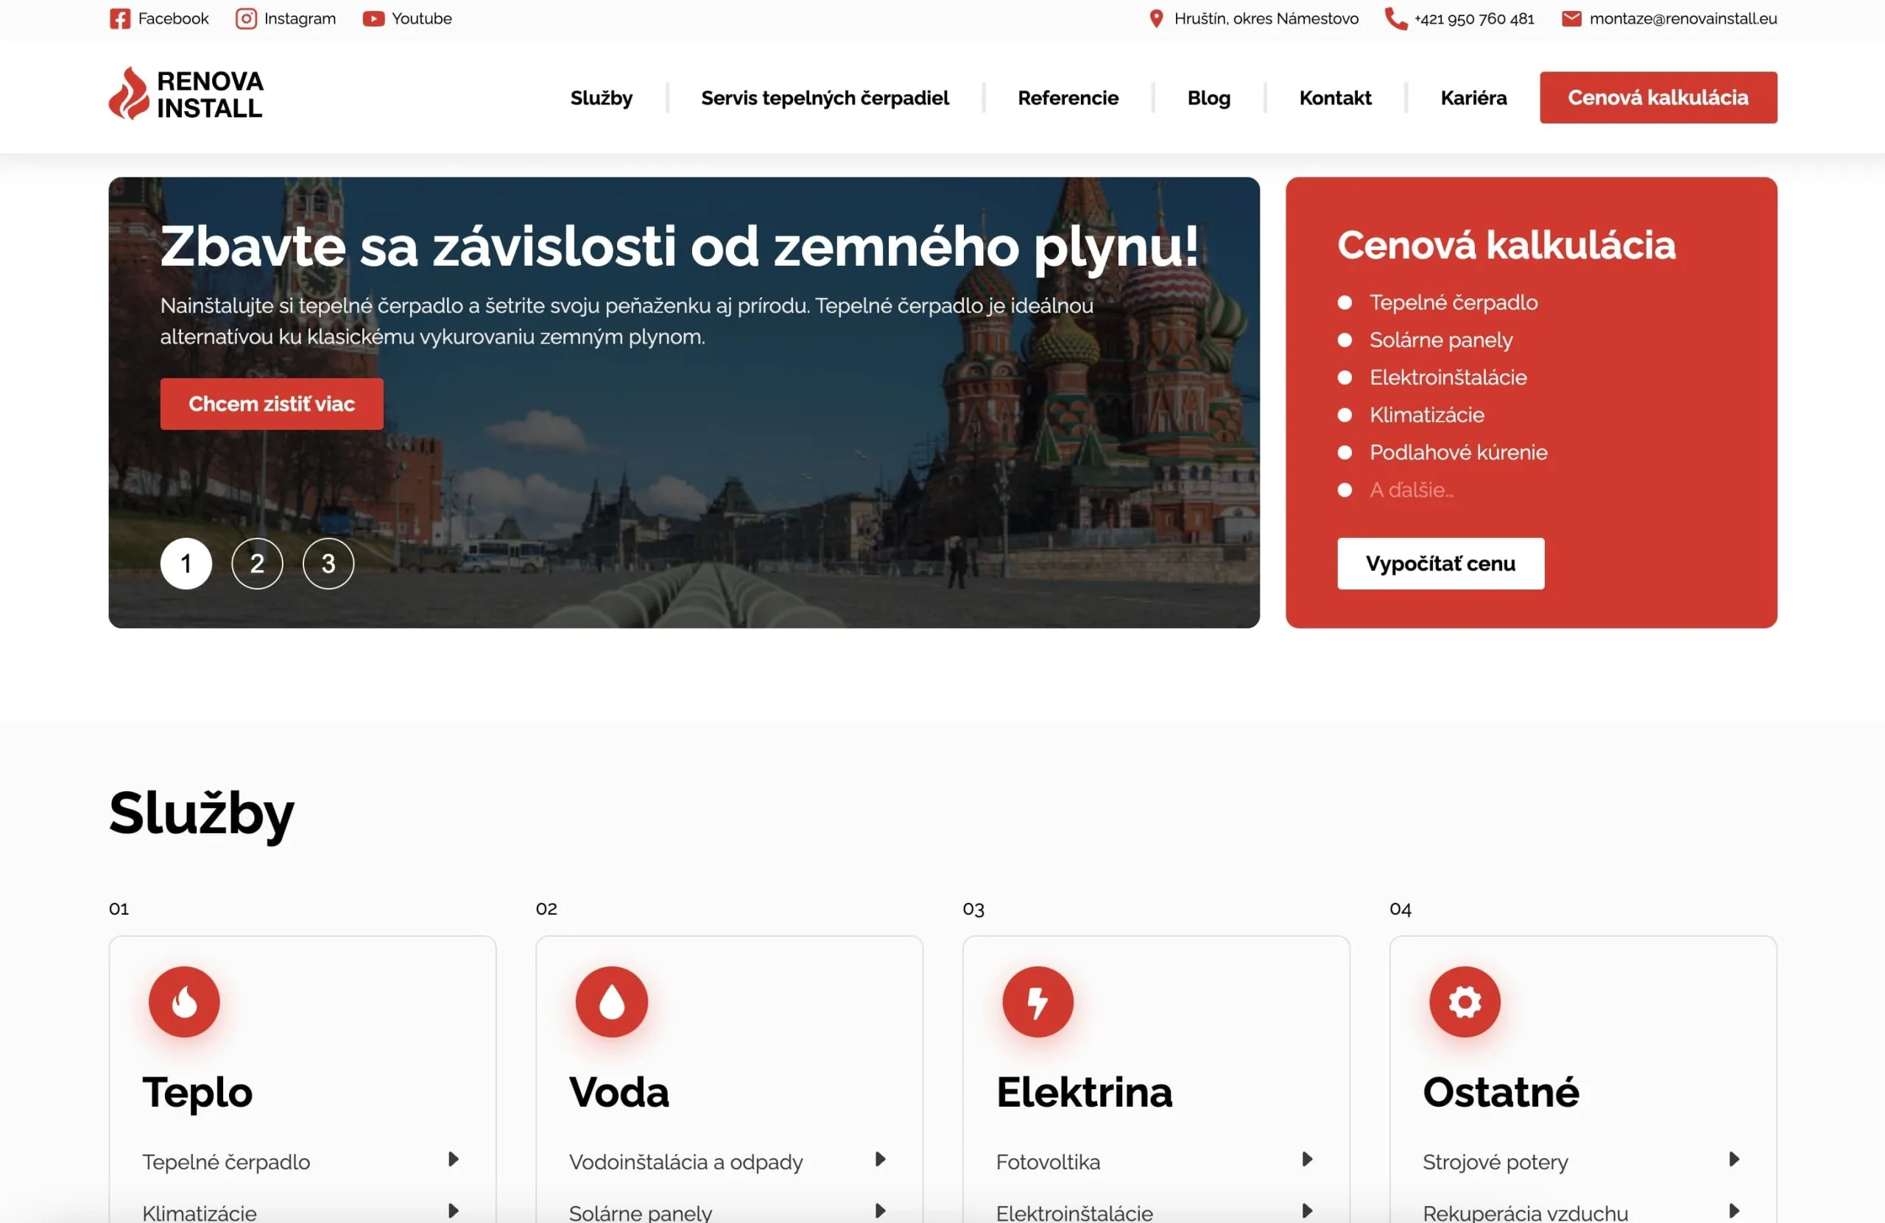This screenshot has width=1885, height=1223.
Task: Click the envelope email icon
Action: [1571, 19]
